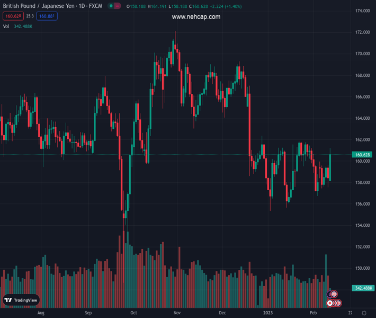This screenshot has width=376, height=318.
Task: Click the Japan flag economic event marker
Action: [330, 303]
